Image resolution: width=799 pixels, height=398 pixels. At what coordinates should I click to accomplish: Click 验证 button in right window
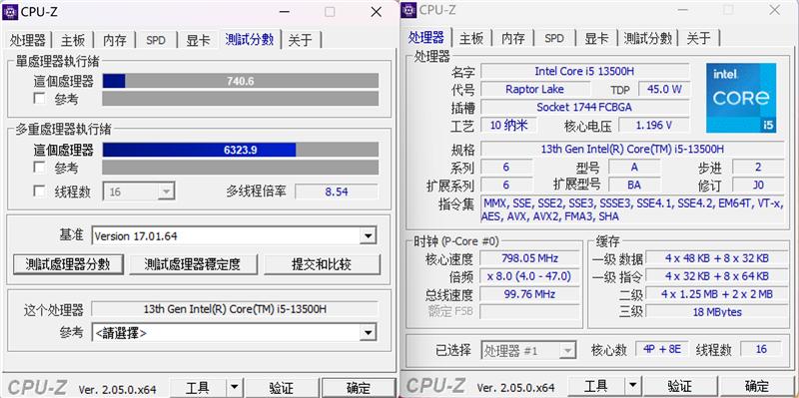tap(680, 386)
